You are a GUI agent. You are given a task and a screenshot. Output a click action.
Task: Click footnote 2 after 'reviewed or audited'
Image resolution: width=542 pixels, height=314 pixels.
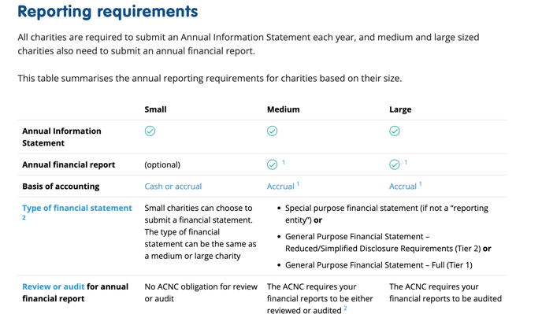pyautogui.click(x=345, y=308)
